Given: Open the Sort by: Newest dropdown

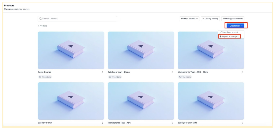Looking at the screenshot, I should click(189, 19).
